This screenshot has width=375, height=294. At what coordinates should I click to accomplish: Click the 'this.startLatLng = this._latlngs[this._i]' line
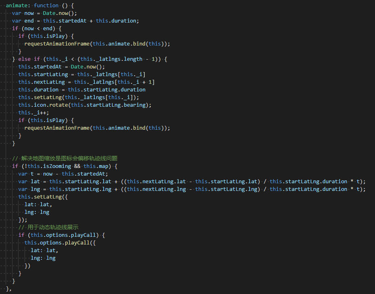[82, 74]
